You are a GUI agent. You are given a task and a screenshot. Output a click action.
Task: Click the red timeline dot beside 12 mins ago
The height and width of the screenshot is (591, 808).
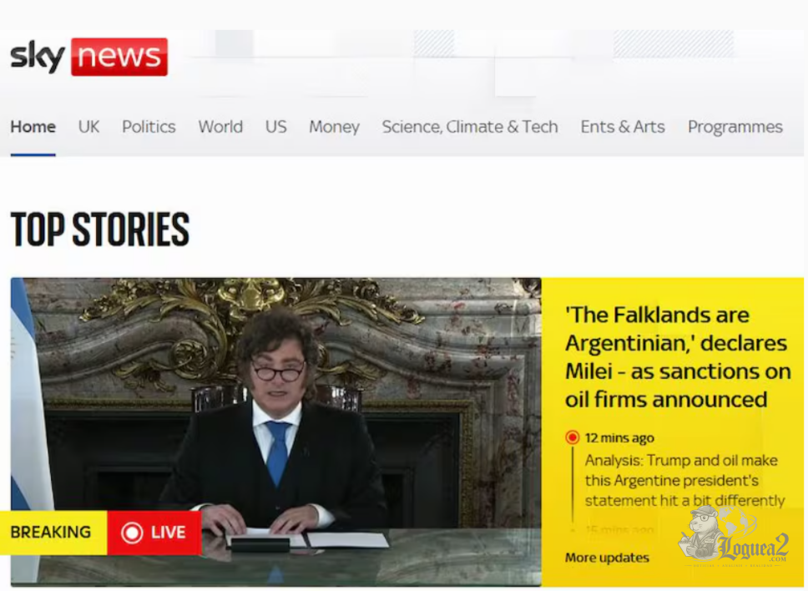point(572,437)
